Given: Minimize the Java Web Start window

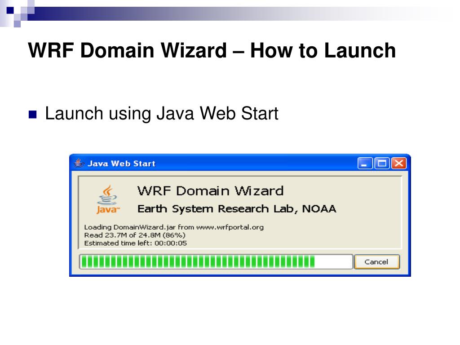Looking at the screenshot, I should (x=365, y=164).
